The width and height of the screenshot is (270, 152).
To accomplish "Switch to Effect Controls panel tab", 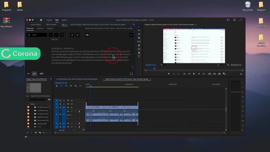I will click(51, 24).
